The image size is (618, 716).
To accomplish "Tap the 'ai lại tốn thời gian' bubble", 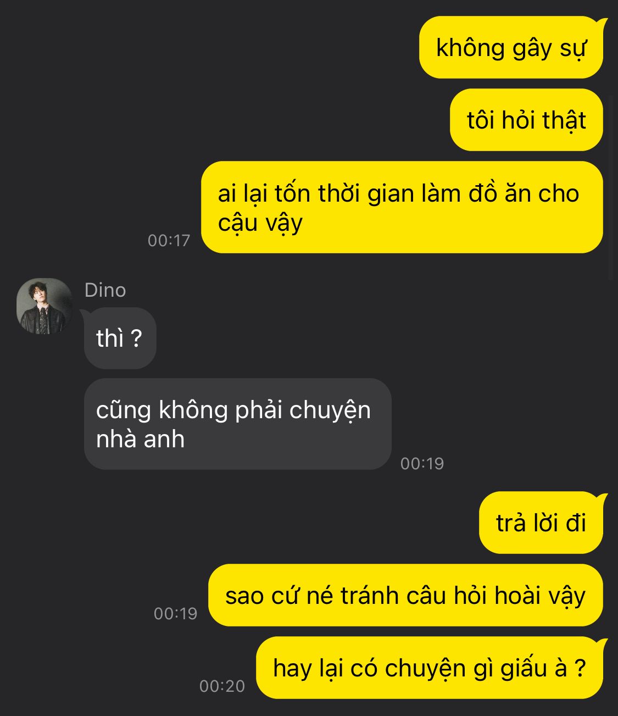I will 402,207.
